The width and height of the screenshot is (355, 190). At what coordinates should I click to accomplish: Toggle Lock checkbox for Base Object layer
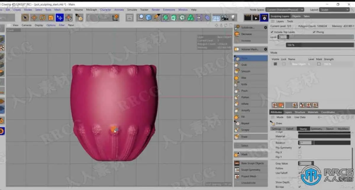(284, 64)
